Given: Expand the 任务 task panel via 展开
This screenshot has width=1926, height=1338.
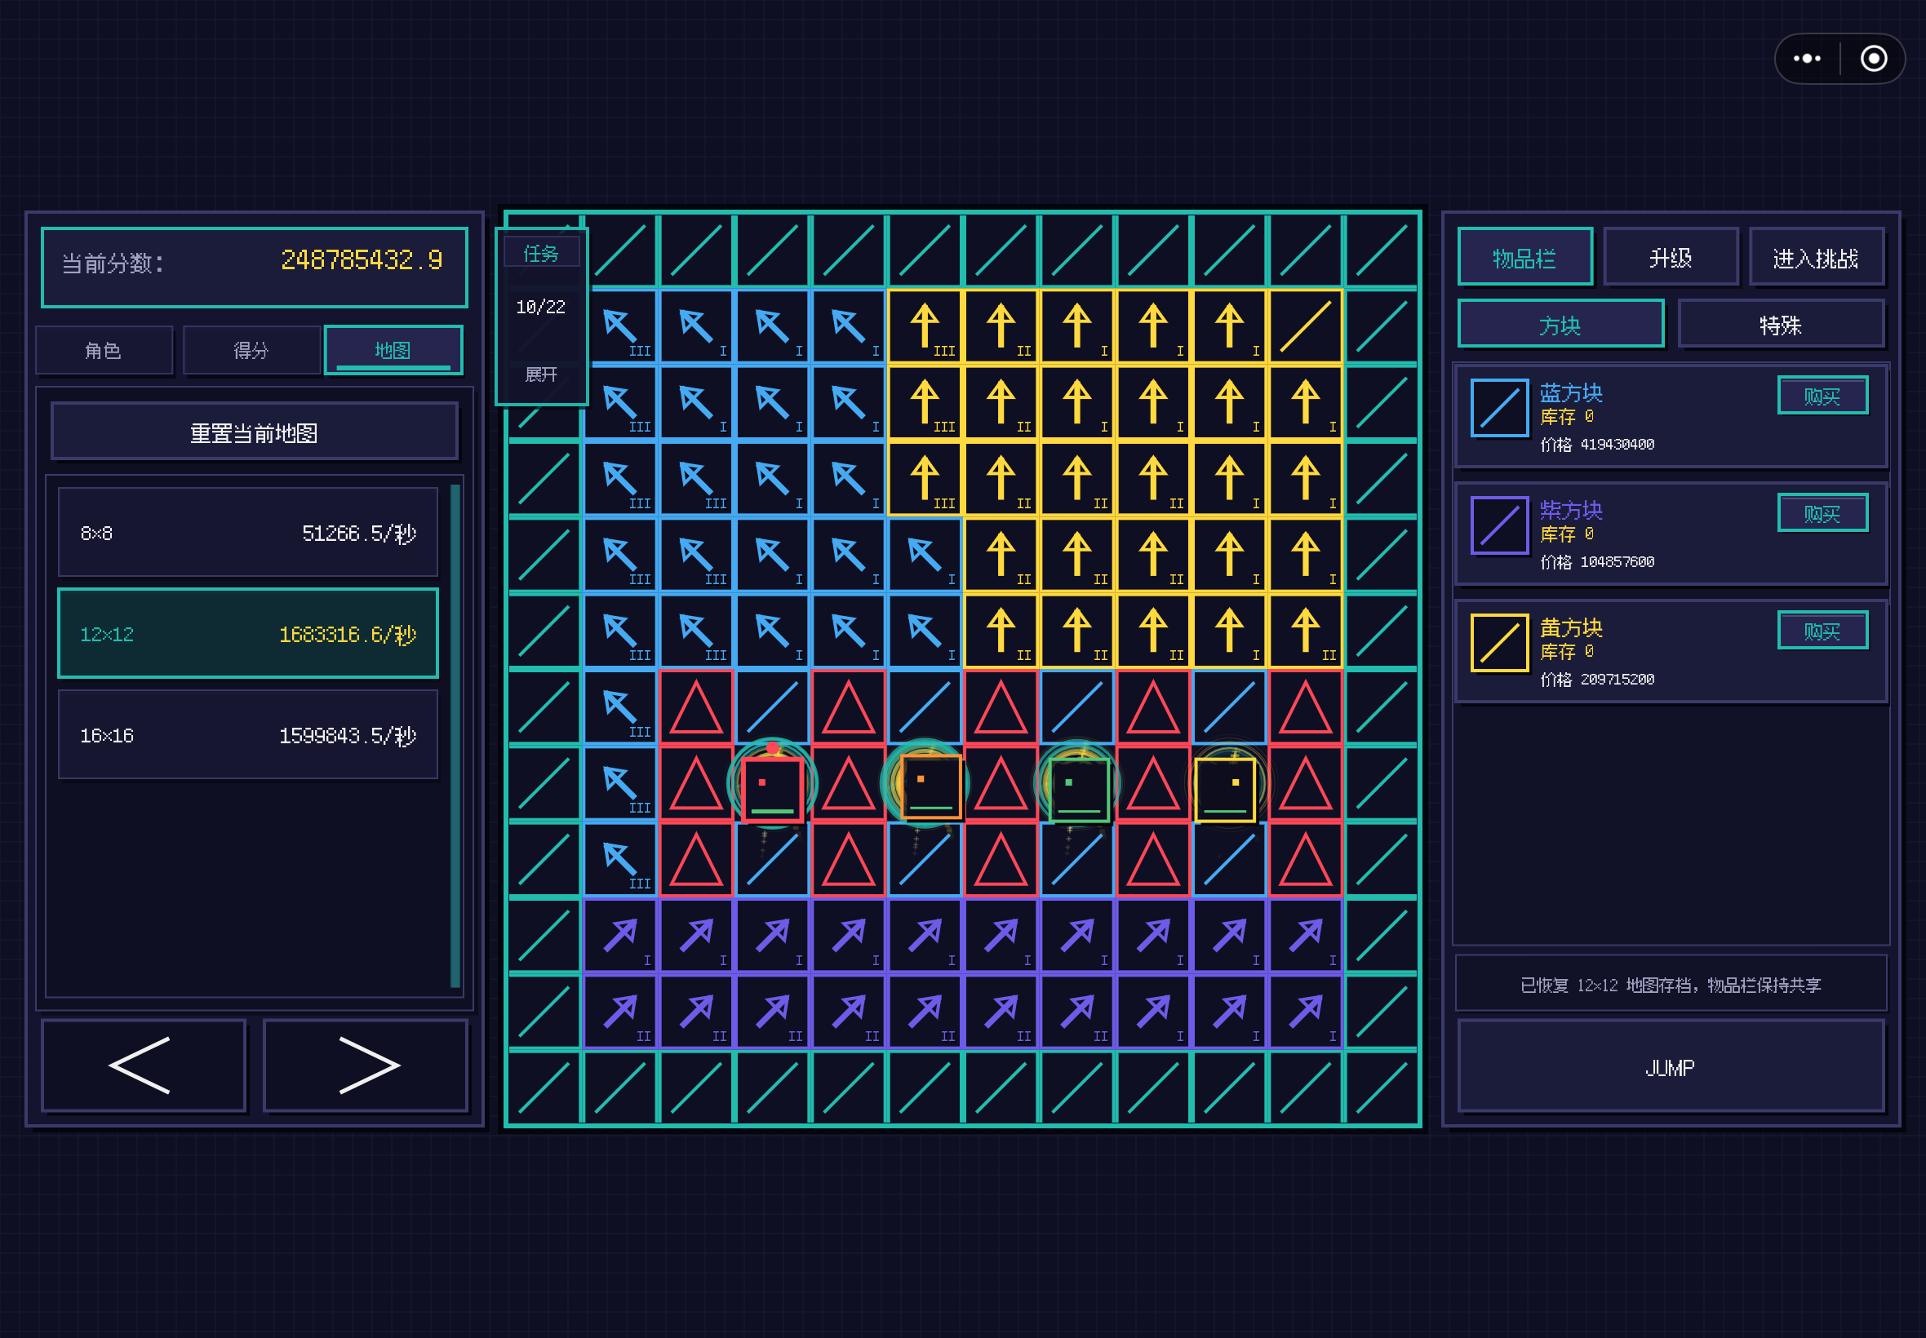Looking at the screenshot, I should click(x=541, y=374).
